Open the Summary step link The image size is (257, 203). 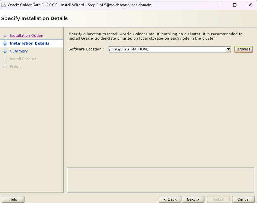click(x=19, y=51)
